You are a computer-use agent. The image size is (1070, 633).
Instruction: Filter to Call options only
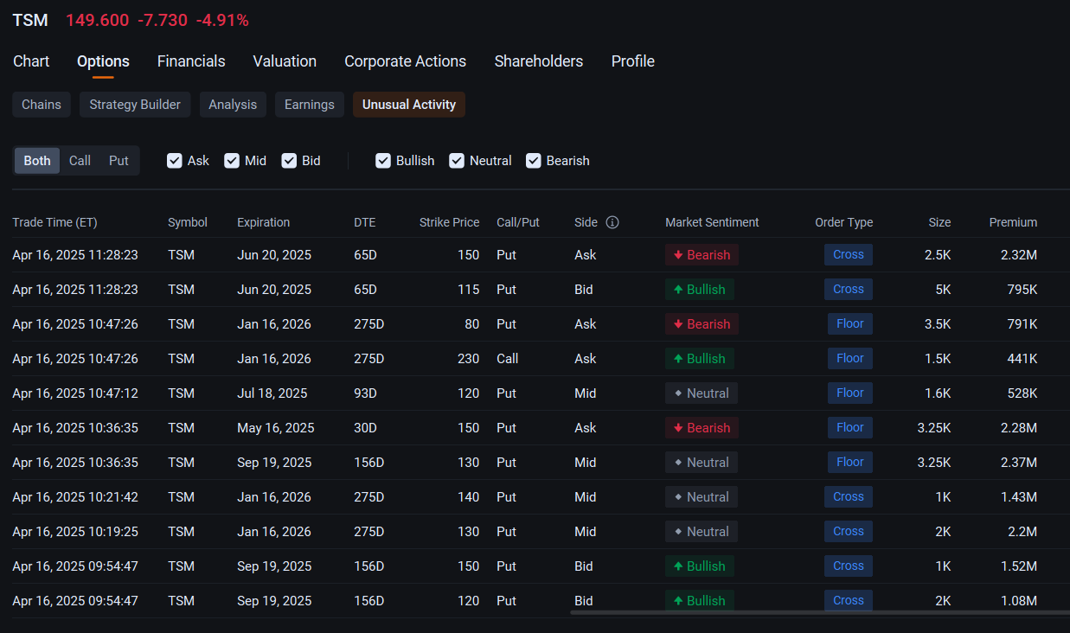point(80,161)
